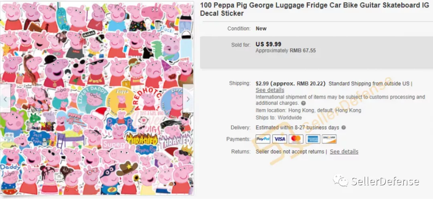Show the next product image
Screen dimensions: 433x199
(x=188, y=99)
